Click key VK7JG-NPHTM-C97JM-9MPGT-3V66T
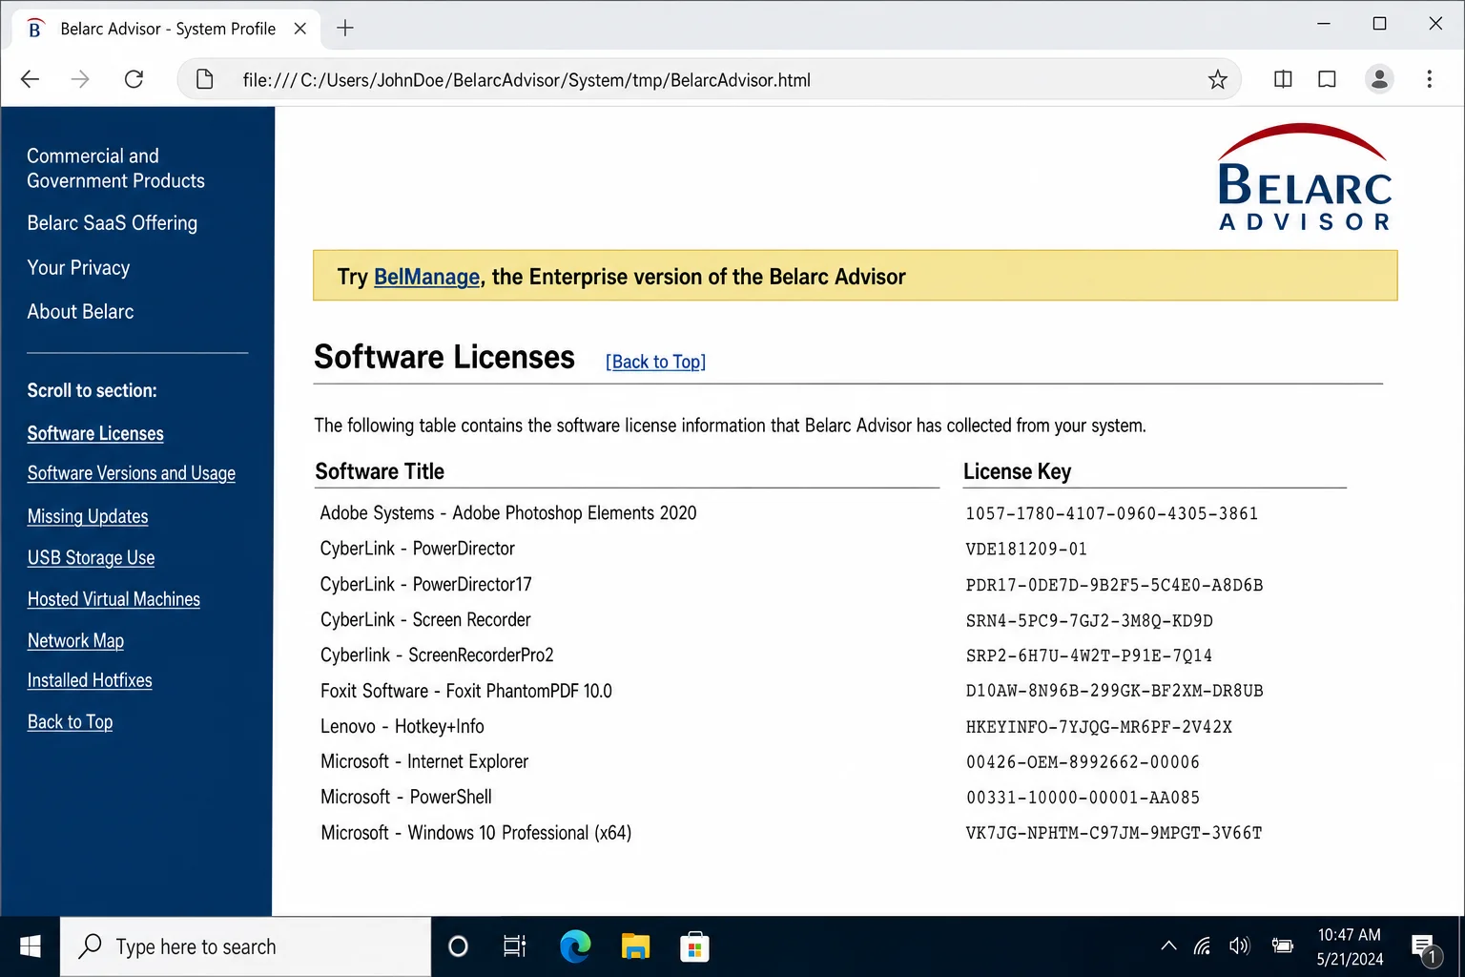The width and height of the screenshot is (1465, 977). (1113, 833)
